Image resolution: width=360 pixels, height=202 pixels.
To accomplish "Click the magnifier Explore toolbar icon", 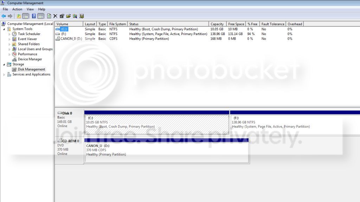I will pyautogui.click(x=75, y=16).
